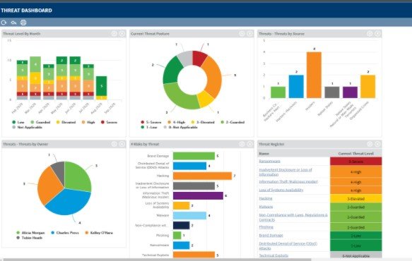Viewport: 412px width, 261px height.
Task: Open the Technical Exploits link
Action: pyautogui.click(x=273, y=255)
